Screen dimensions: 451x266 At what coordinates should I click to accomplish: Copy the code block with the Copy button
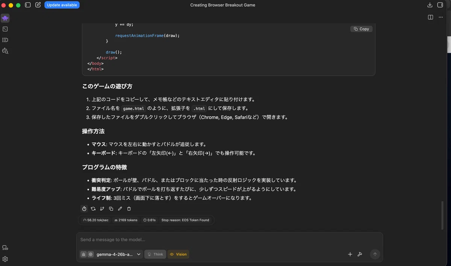point(362,29)
